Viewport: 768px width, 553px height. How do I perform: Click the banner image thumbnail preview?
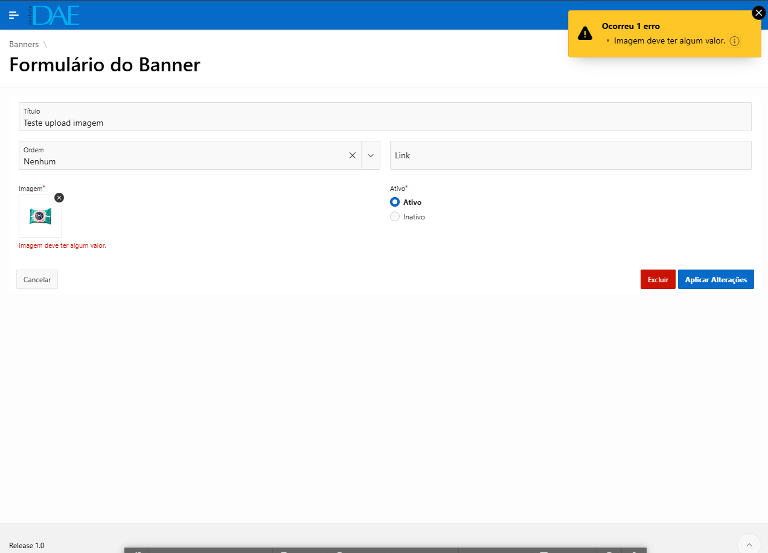point(40,216)
